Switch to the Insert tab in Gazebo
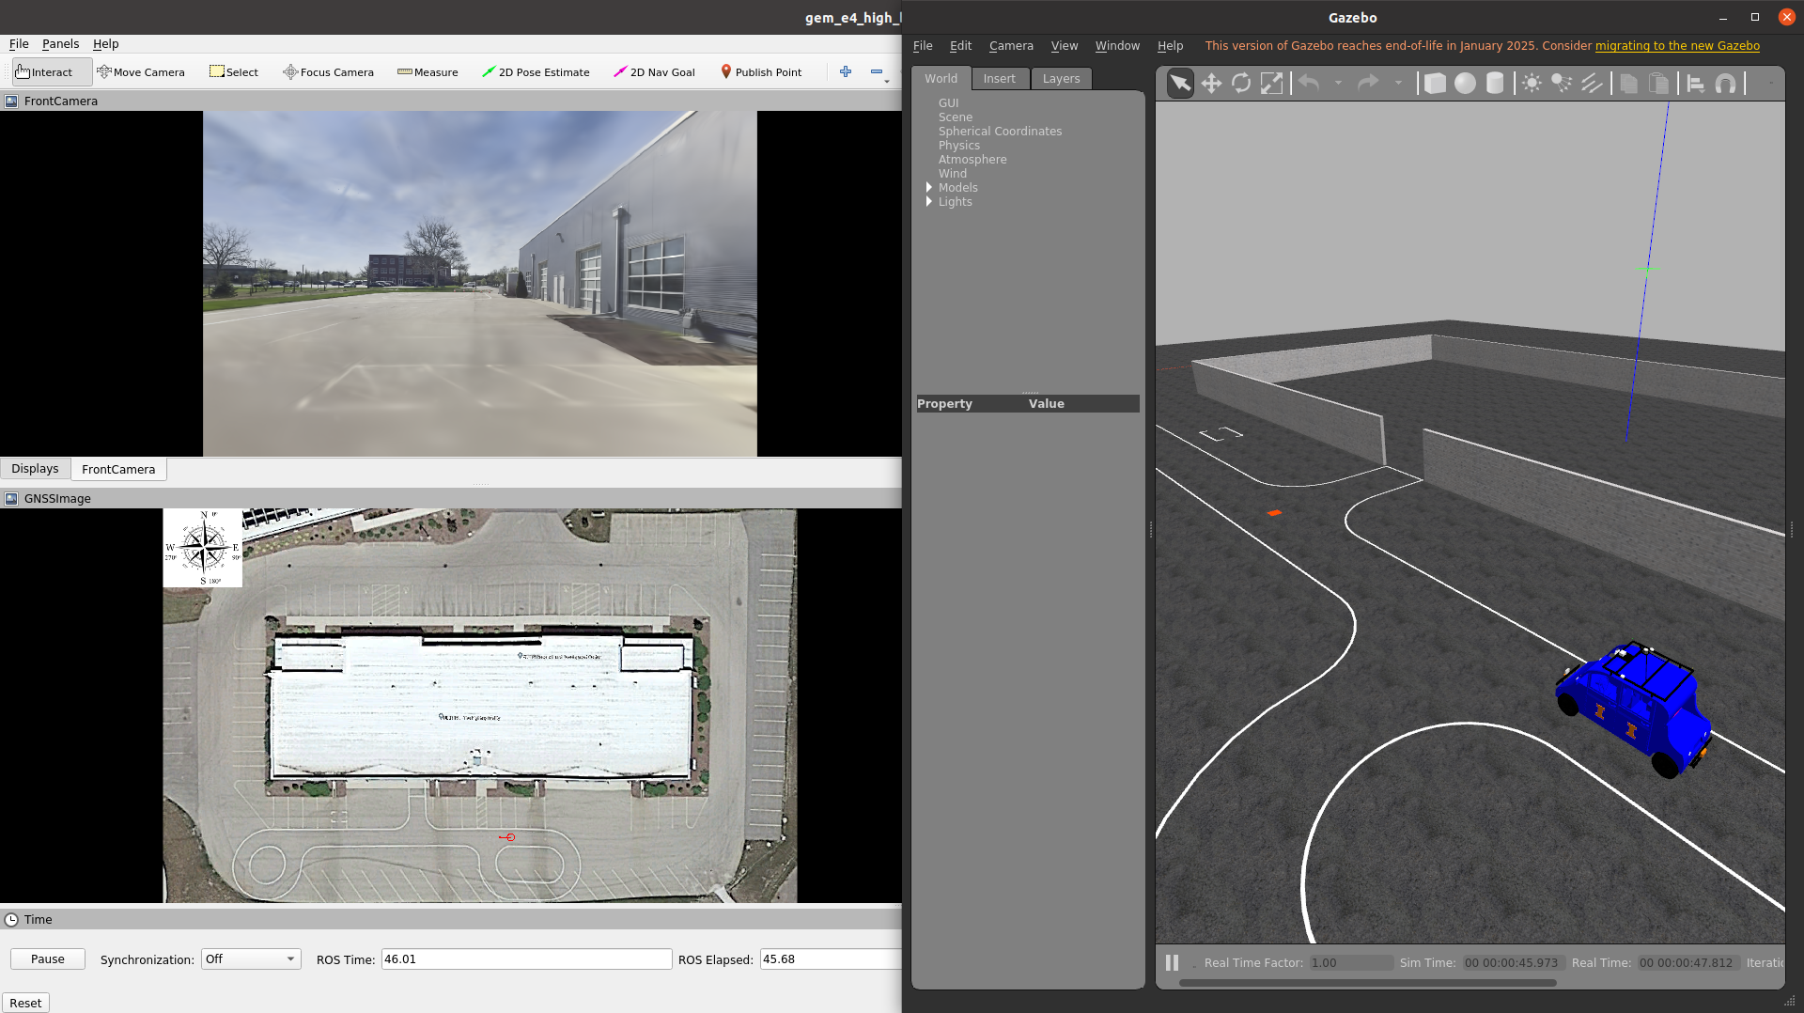 pyautogui.click(x=1000, y=79)
